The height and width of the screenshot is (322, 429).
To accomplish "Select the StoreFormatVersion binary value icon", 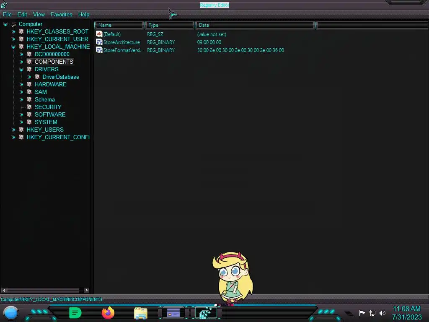I will [99, 50].
